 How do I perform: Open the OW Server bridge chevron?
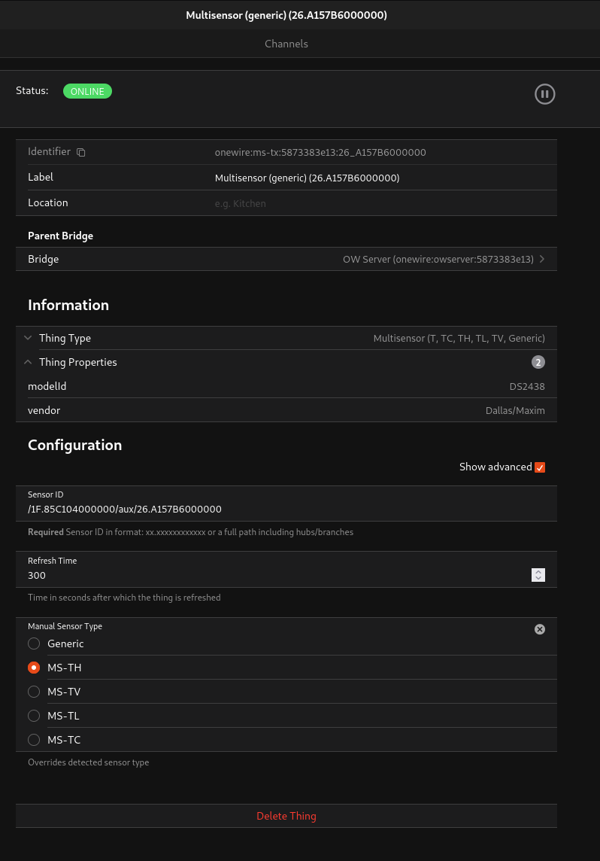coord(542,259)
